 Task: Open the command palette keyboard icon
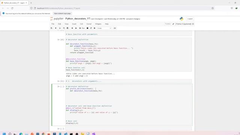115,28
